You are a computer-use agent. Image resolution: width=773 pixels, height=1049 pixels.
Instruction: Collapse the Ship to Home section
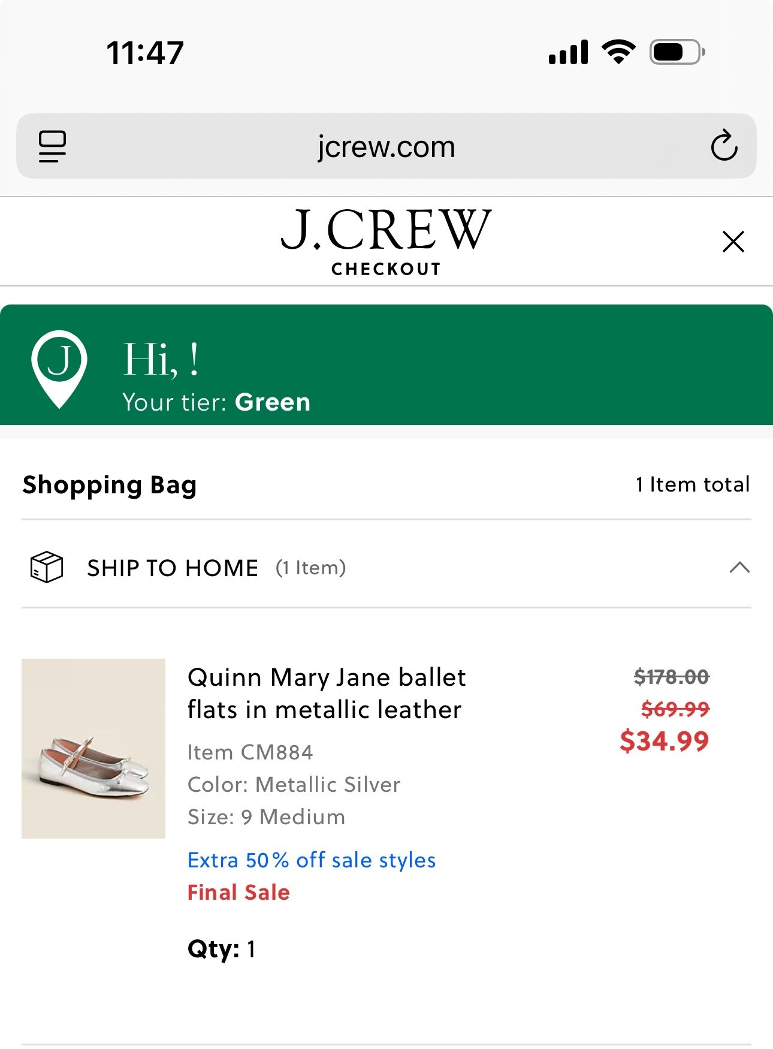(739, 567)
